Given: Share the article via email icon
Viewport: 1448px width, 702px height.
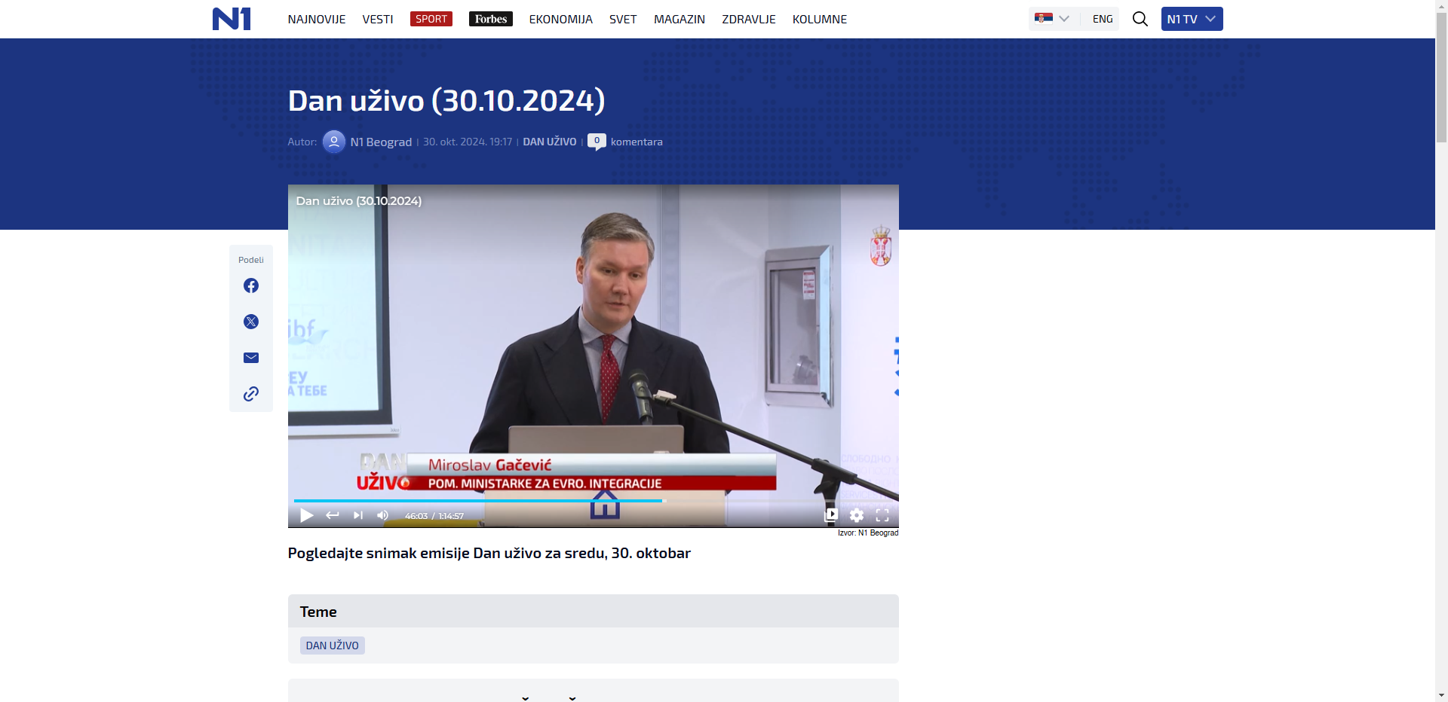Looking at the screenshot, I should (x=251, y=358).
